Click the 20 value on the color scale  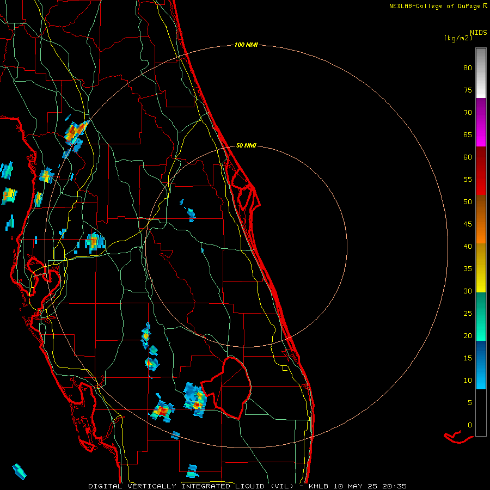click(468, 335)
